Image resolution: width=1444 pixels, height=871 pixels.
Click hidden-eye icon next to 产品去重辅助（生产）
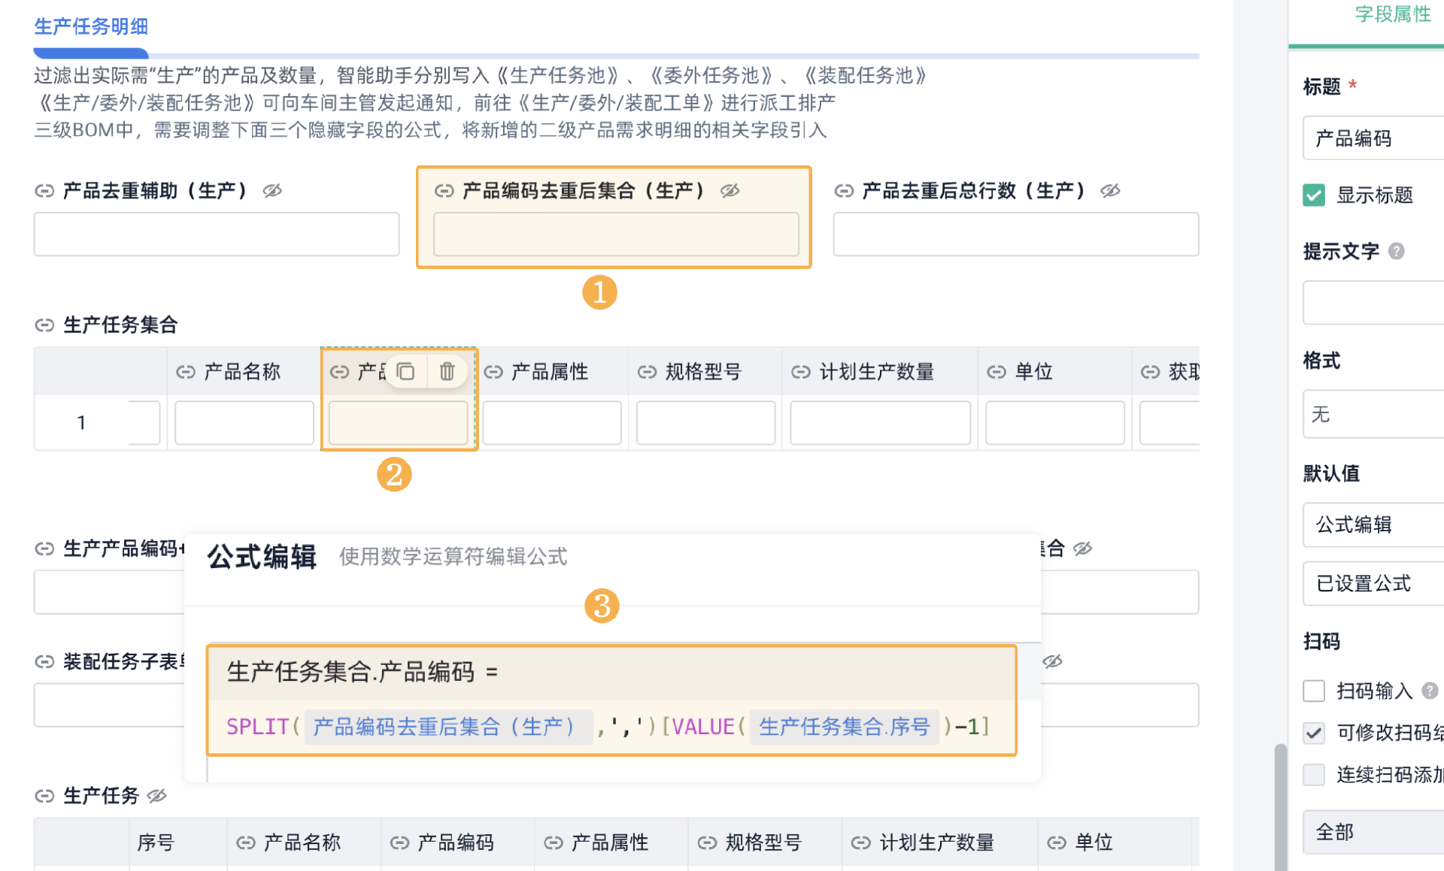pos(272,191)
